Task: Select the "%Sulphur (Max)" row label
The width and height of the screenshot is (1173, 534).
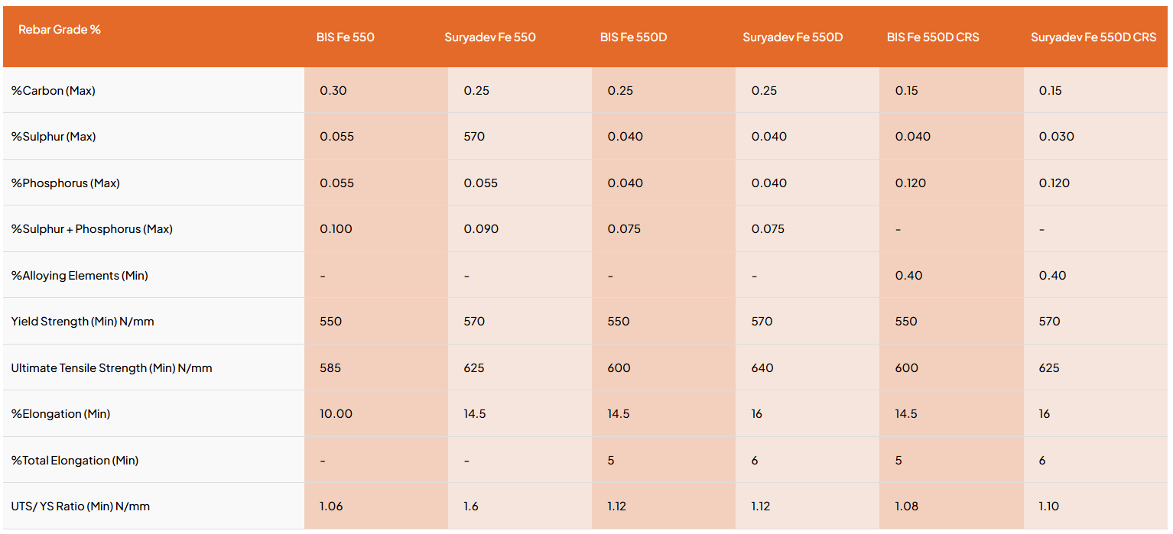Action: tap(54, 137)
